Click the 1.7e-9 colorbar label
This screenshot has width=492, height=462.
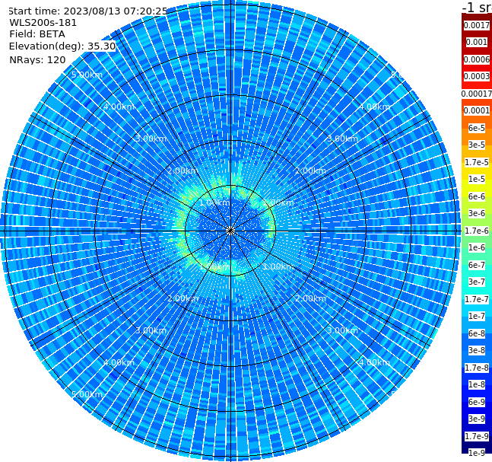[x=477, y=436]
